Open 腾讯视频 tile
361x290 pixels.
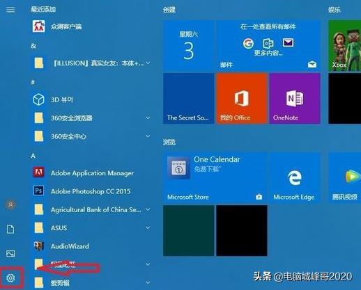coord(344,177)
